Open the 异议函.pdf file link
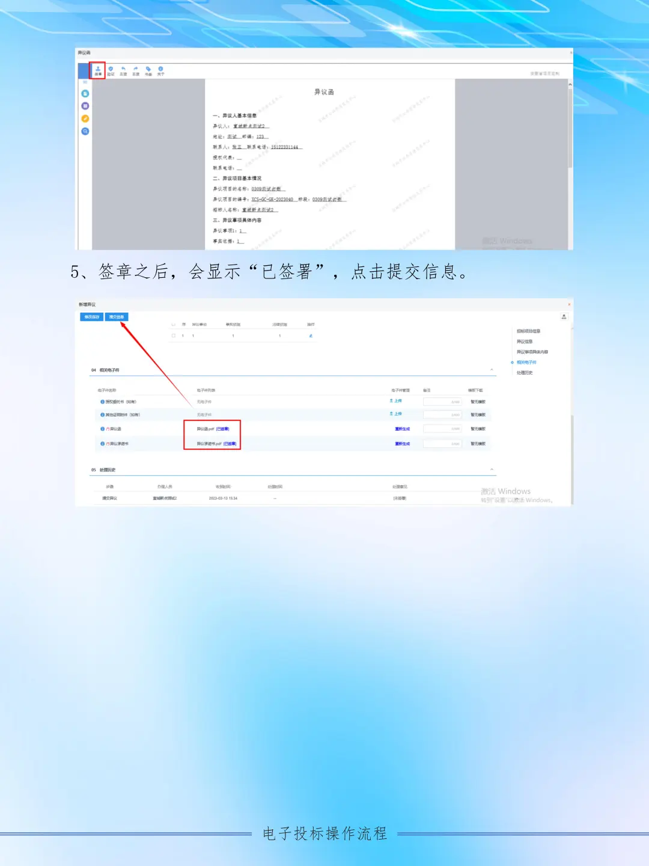The height and width of the screenshot is (866, 649). pos(206,429)
